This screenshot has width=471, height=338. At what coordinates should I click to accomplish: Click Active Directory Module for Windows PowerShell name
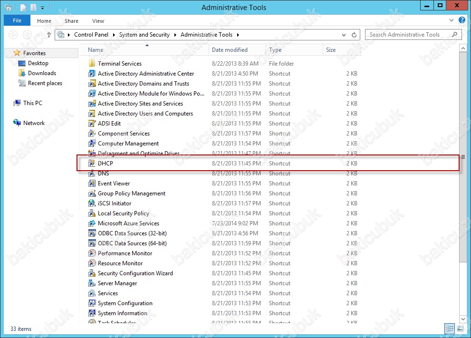[x=151, y=94]
